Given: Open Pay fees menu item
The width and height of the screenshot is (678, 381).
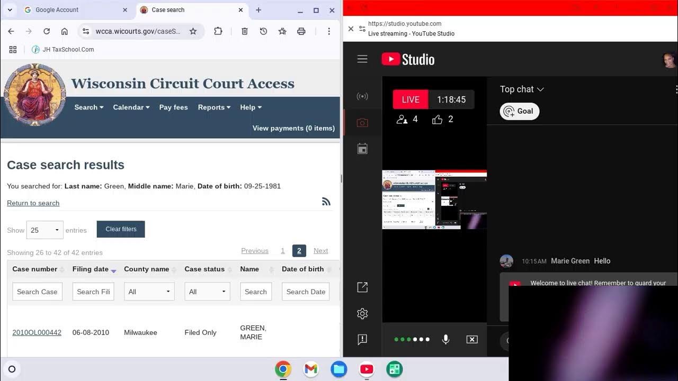Looking at the screenshot, I should 174,107.
